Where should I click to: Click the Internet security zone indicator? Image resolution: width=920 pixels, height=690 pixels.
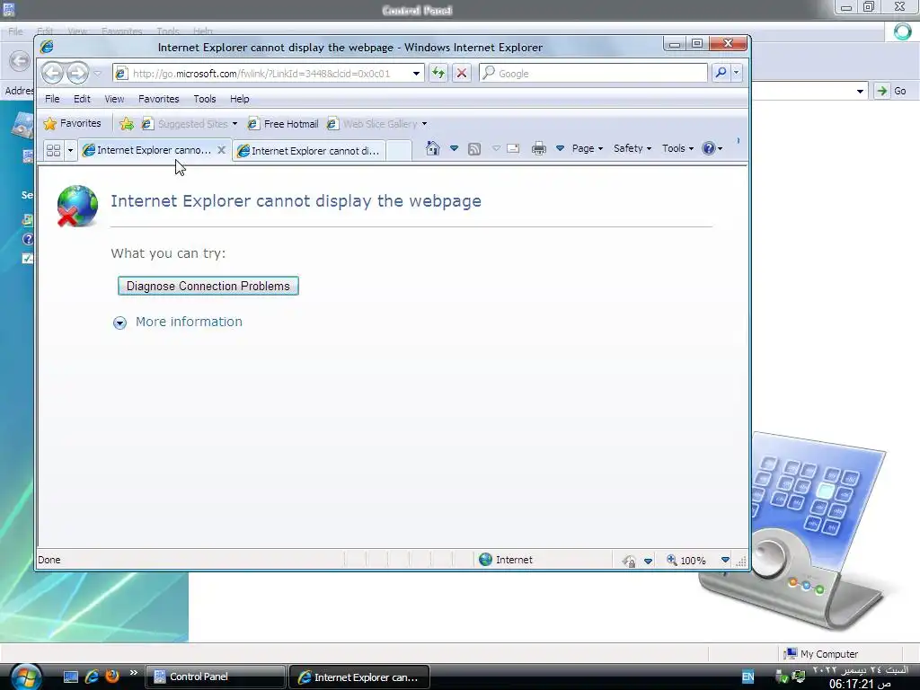click(x=506, y=560)
